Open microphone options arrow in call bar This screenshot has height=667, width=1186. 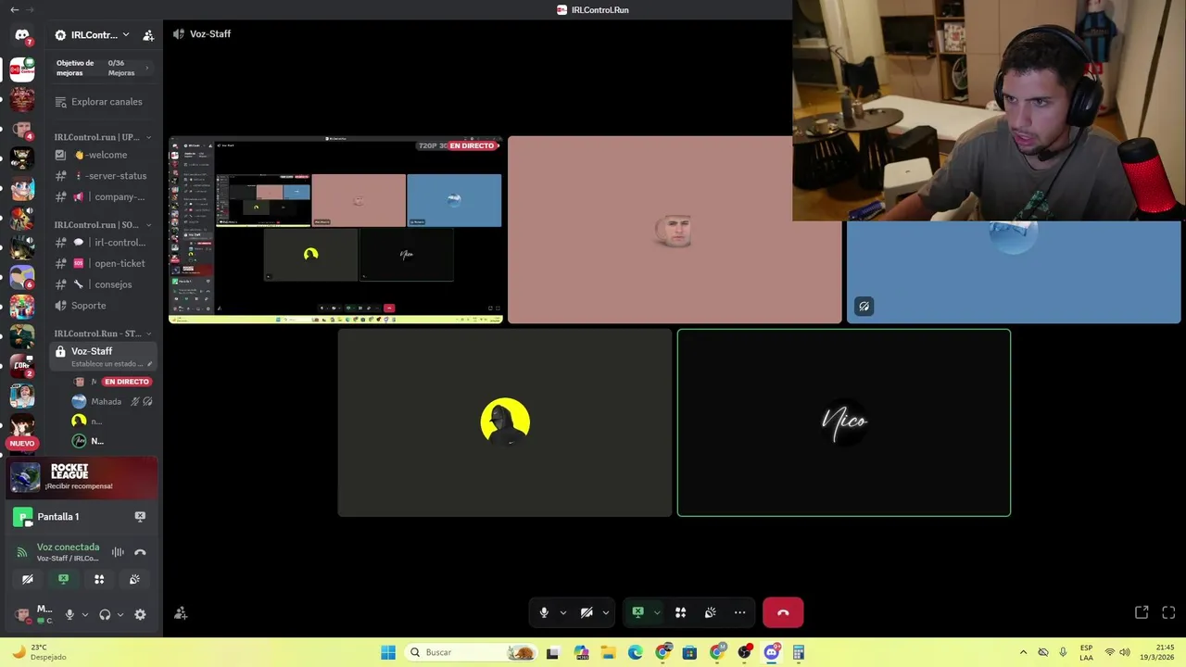(562, 612)
